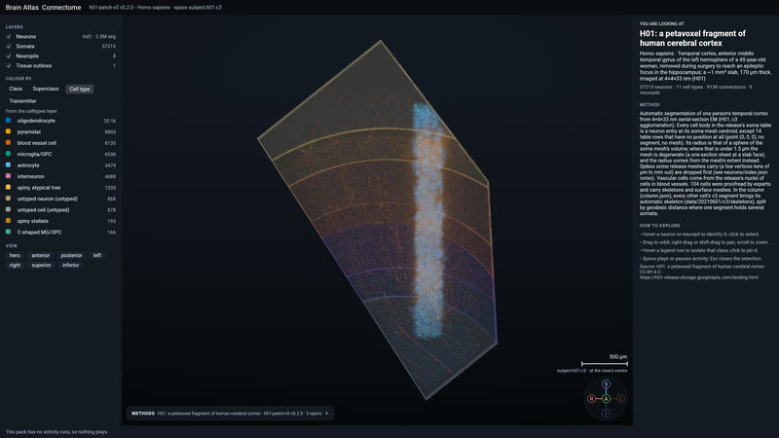779x438 pixels.
Task: Switch to the inferior view
Action: pos(70,265)
